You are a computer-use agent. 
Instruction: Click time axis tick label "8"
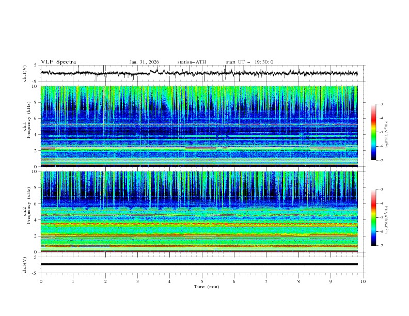[298, 281]
